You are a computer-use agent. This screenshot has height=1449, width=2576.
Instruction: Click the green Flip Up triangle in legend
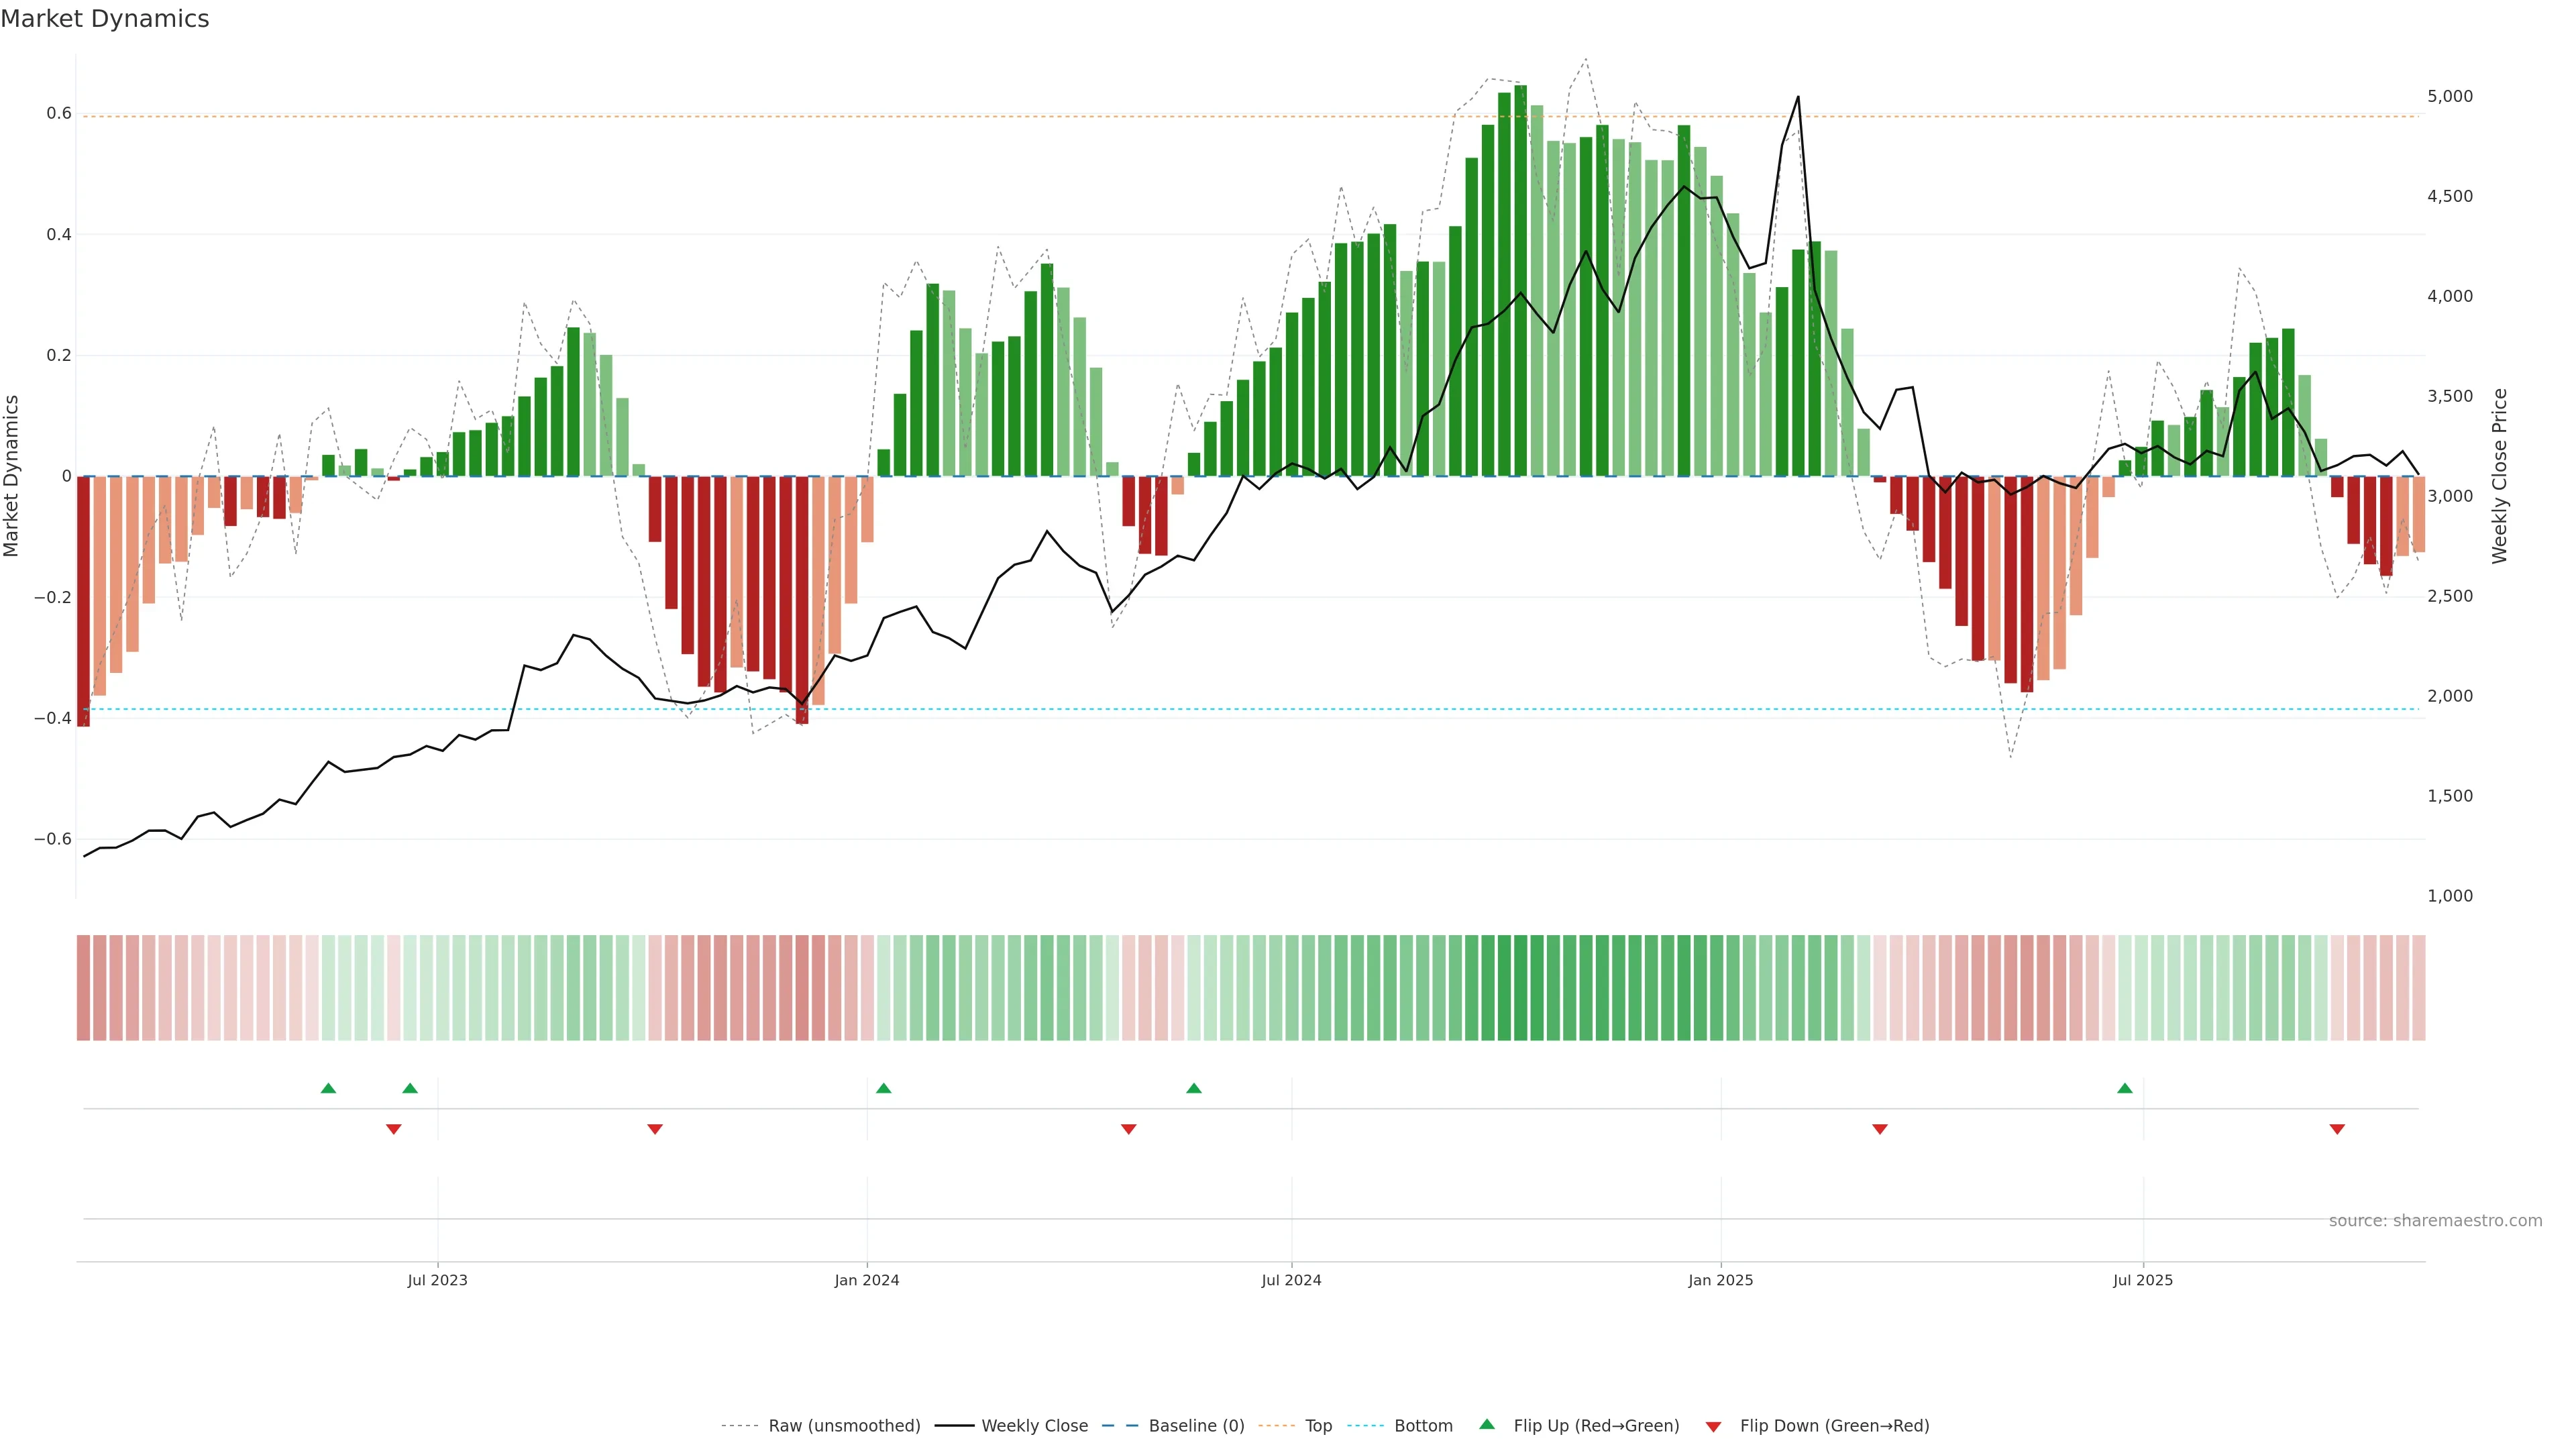point(1487,1424)
